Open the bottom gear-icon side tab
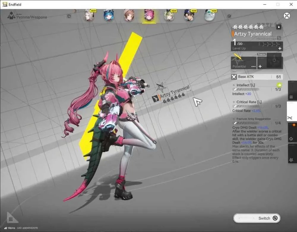The height and width of the screenshot is (232, 297). point(292,153)
